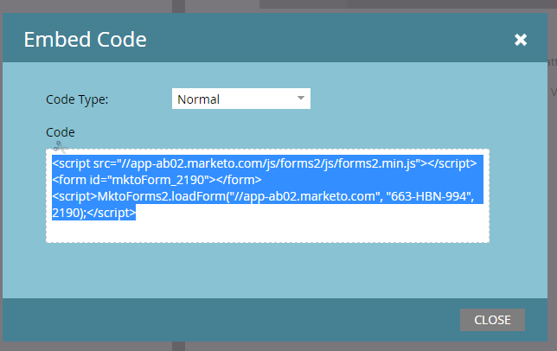
Task: Click the form id mktoForm_2190 line
Action: pos(130,179)
